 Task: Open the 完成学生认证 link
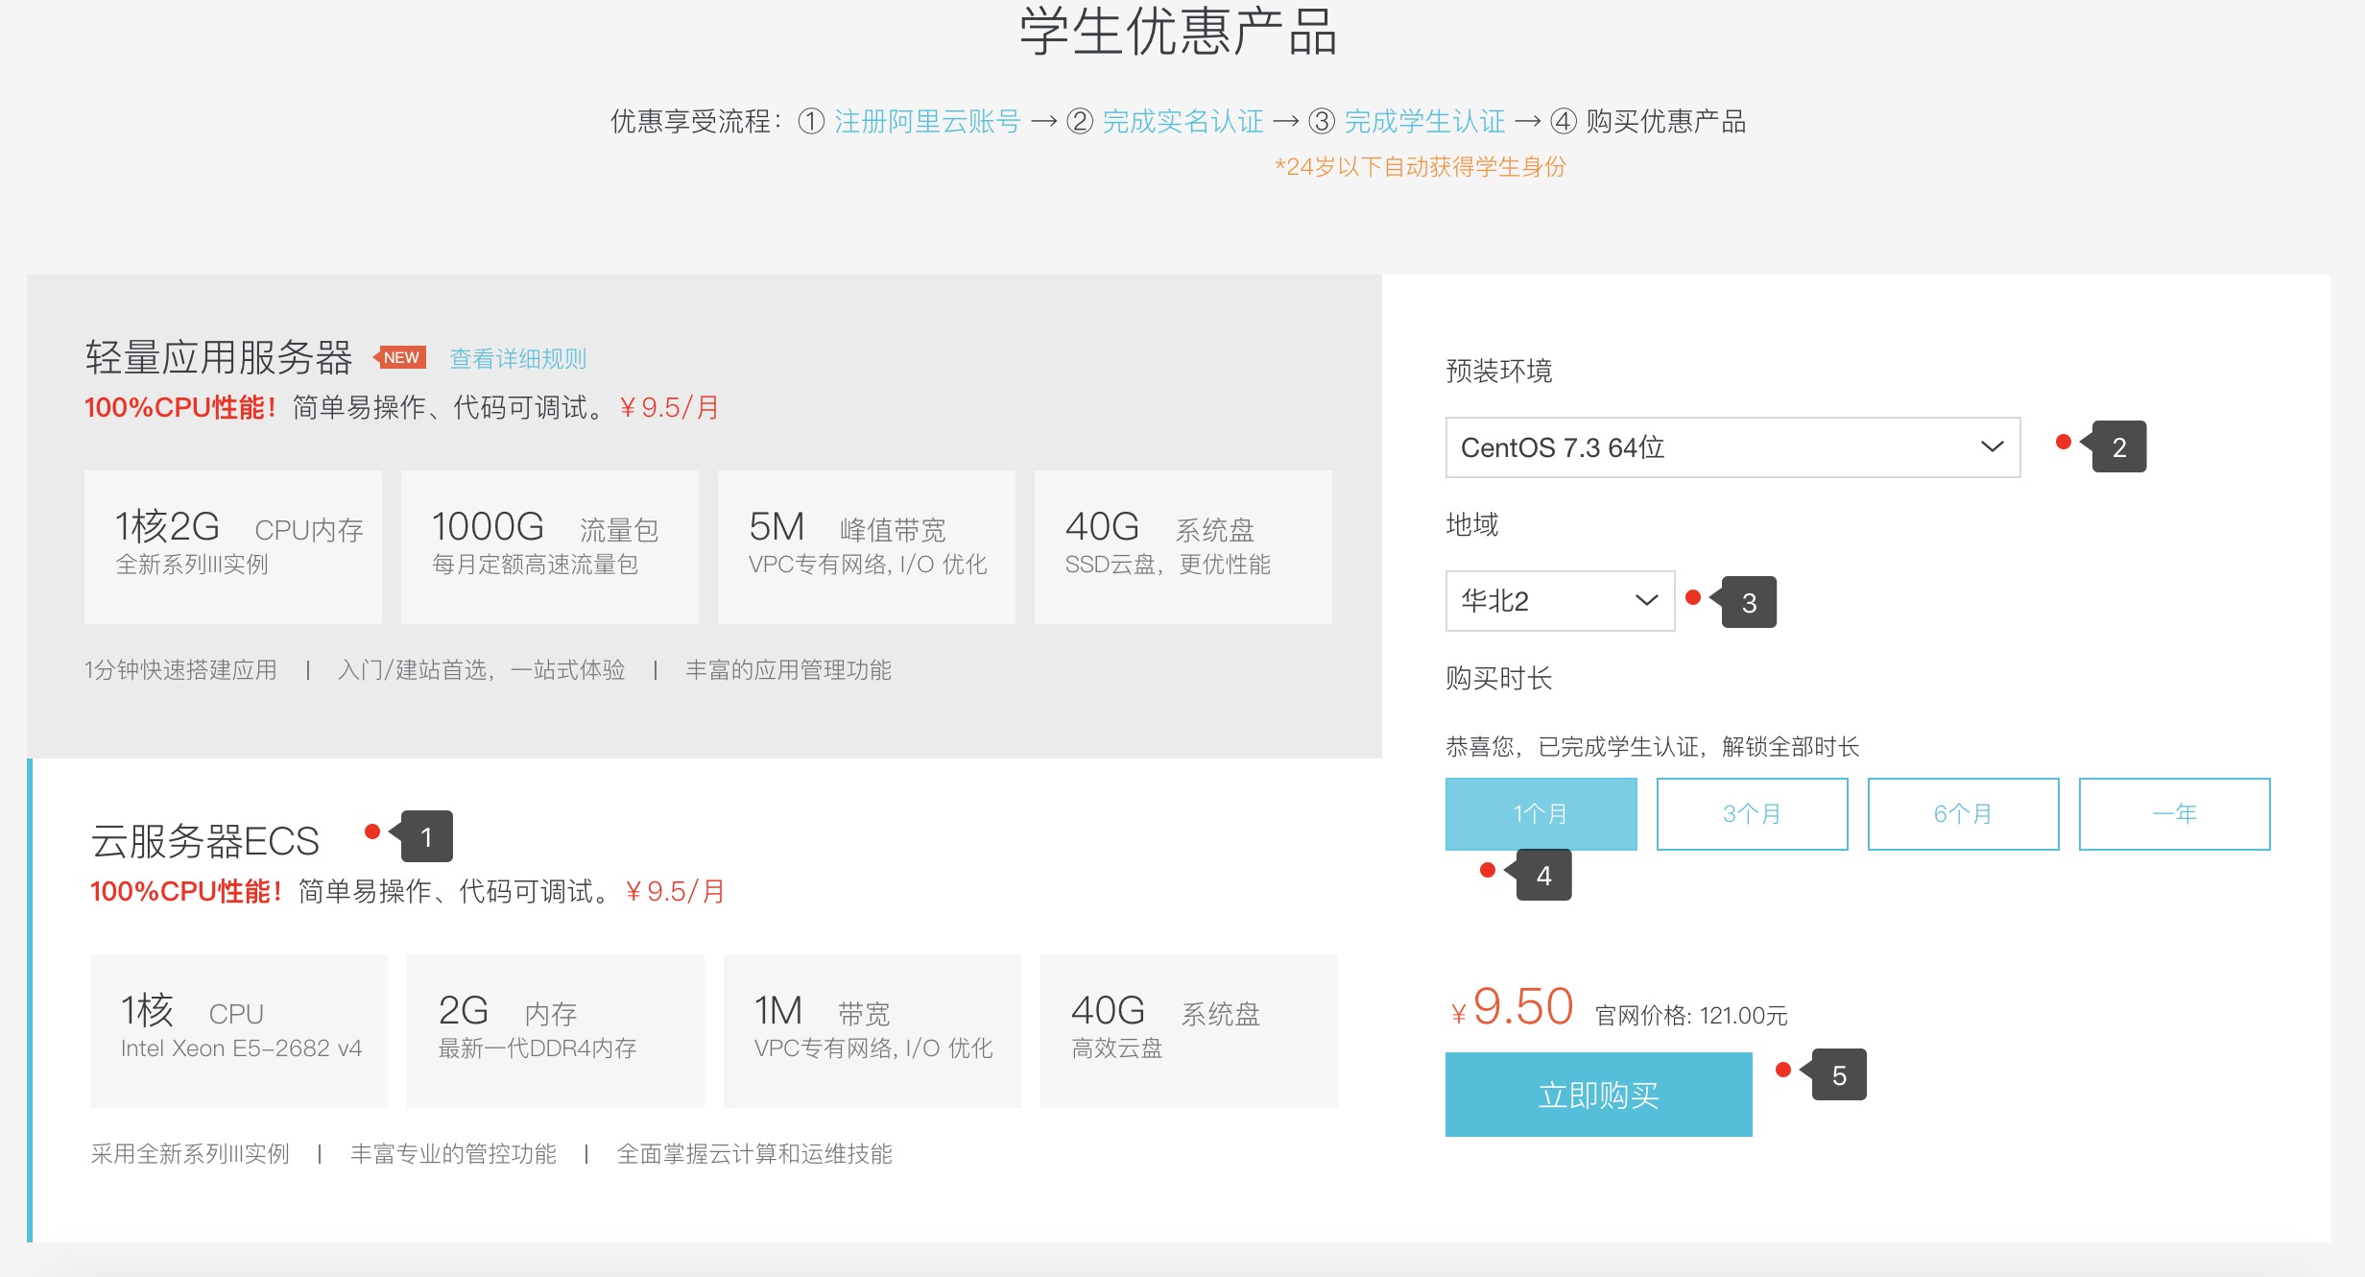coord(1424,122)
